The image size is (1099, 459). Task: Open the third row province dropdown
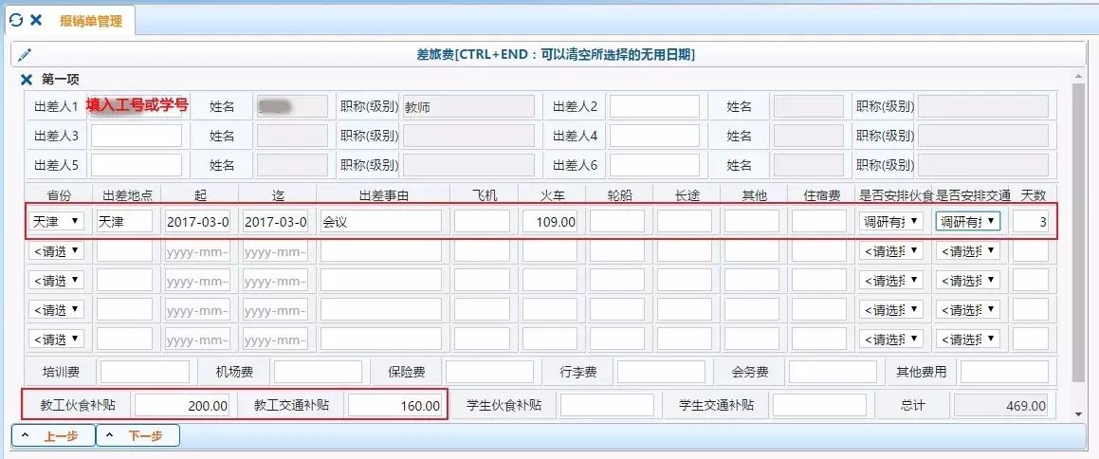(x=56, y=281)
